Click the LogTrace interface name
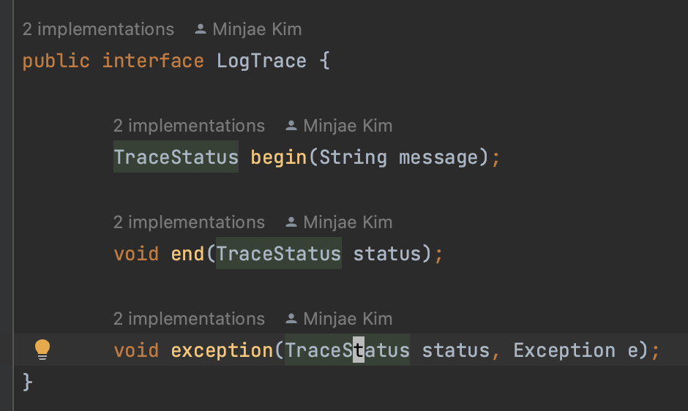The image size is (688, 411). click(x=261, y=61)
